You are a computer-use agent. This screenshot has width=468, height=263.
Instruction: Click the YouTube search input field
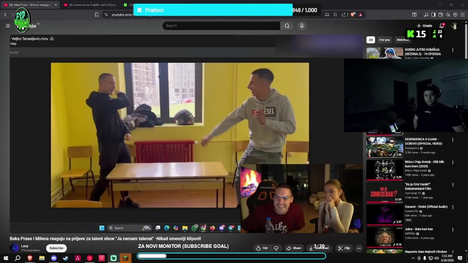point(221,26)
